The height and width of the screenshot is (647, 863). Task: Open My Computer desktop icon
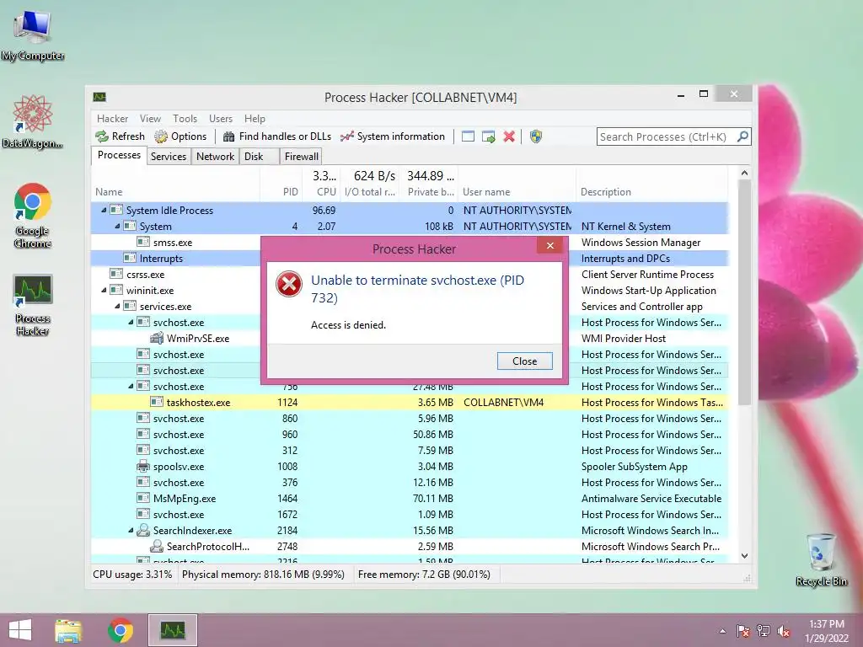(33, 35)
